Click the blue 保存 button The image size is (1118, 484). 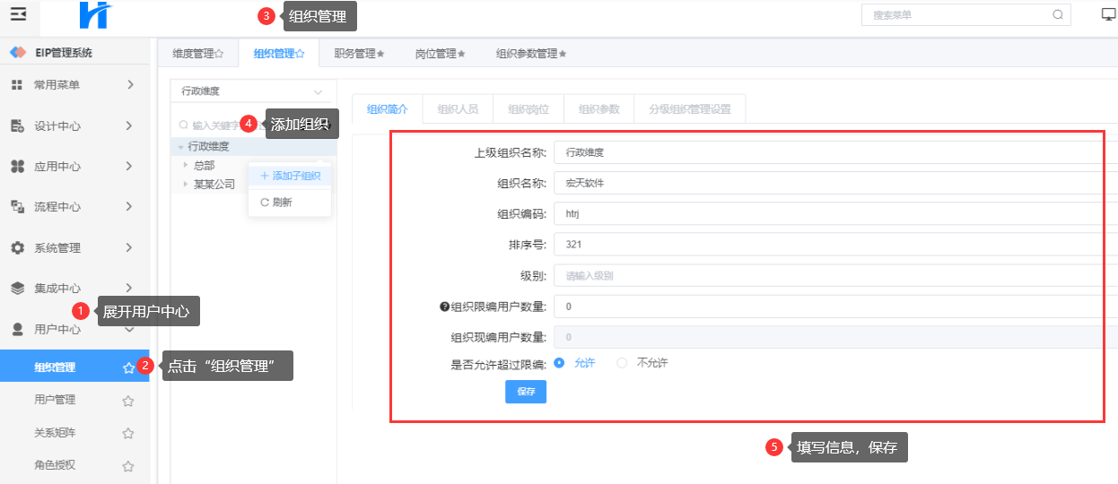click(x=526, y=392)
